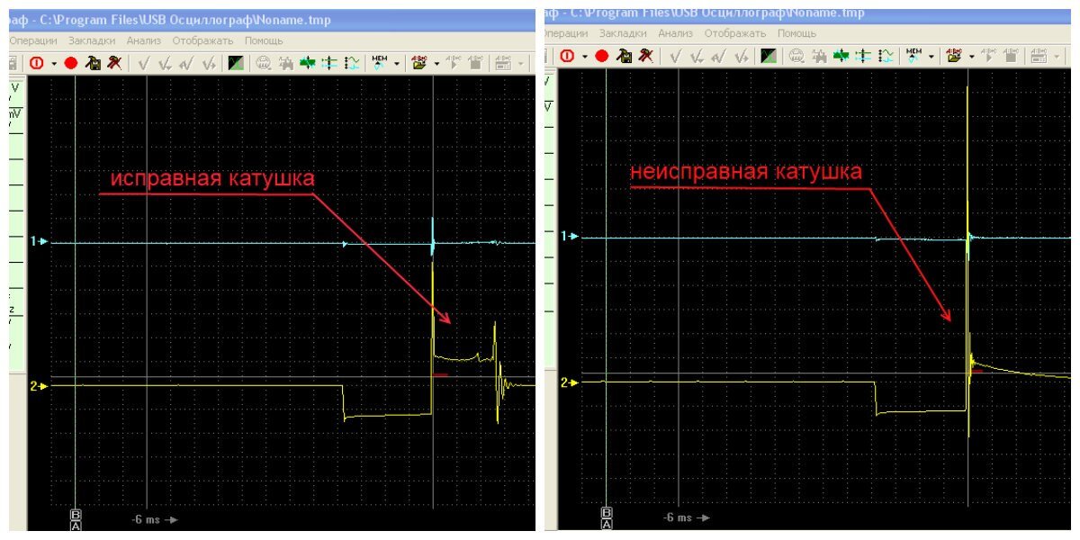Click second checkmark with down arrow, right window
This screenshot has width=1080, height=540.
(697, 57)
